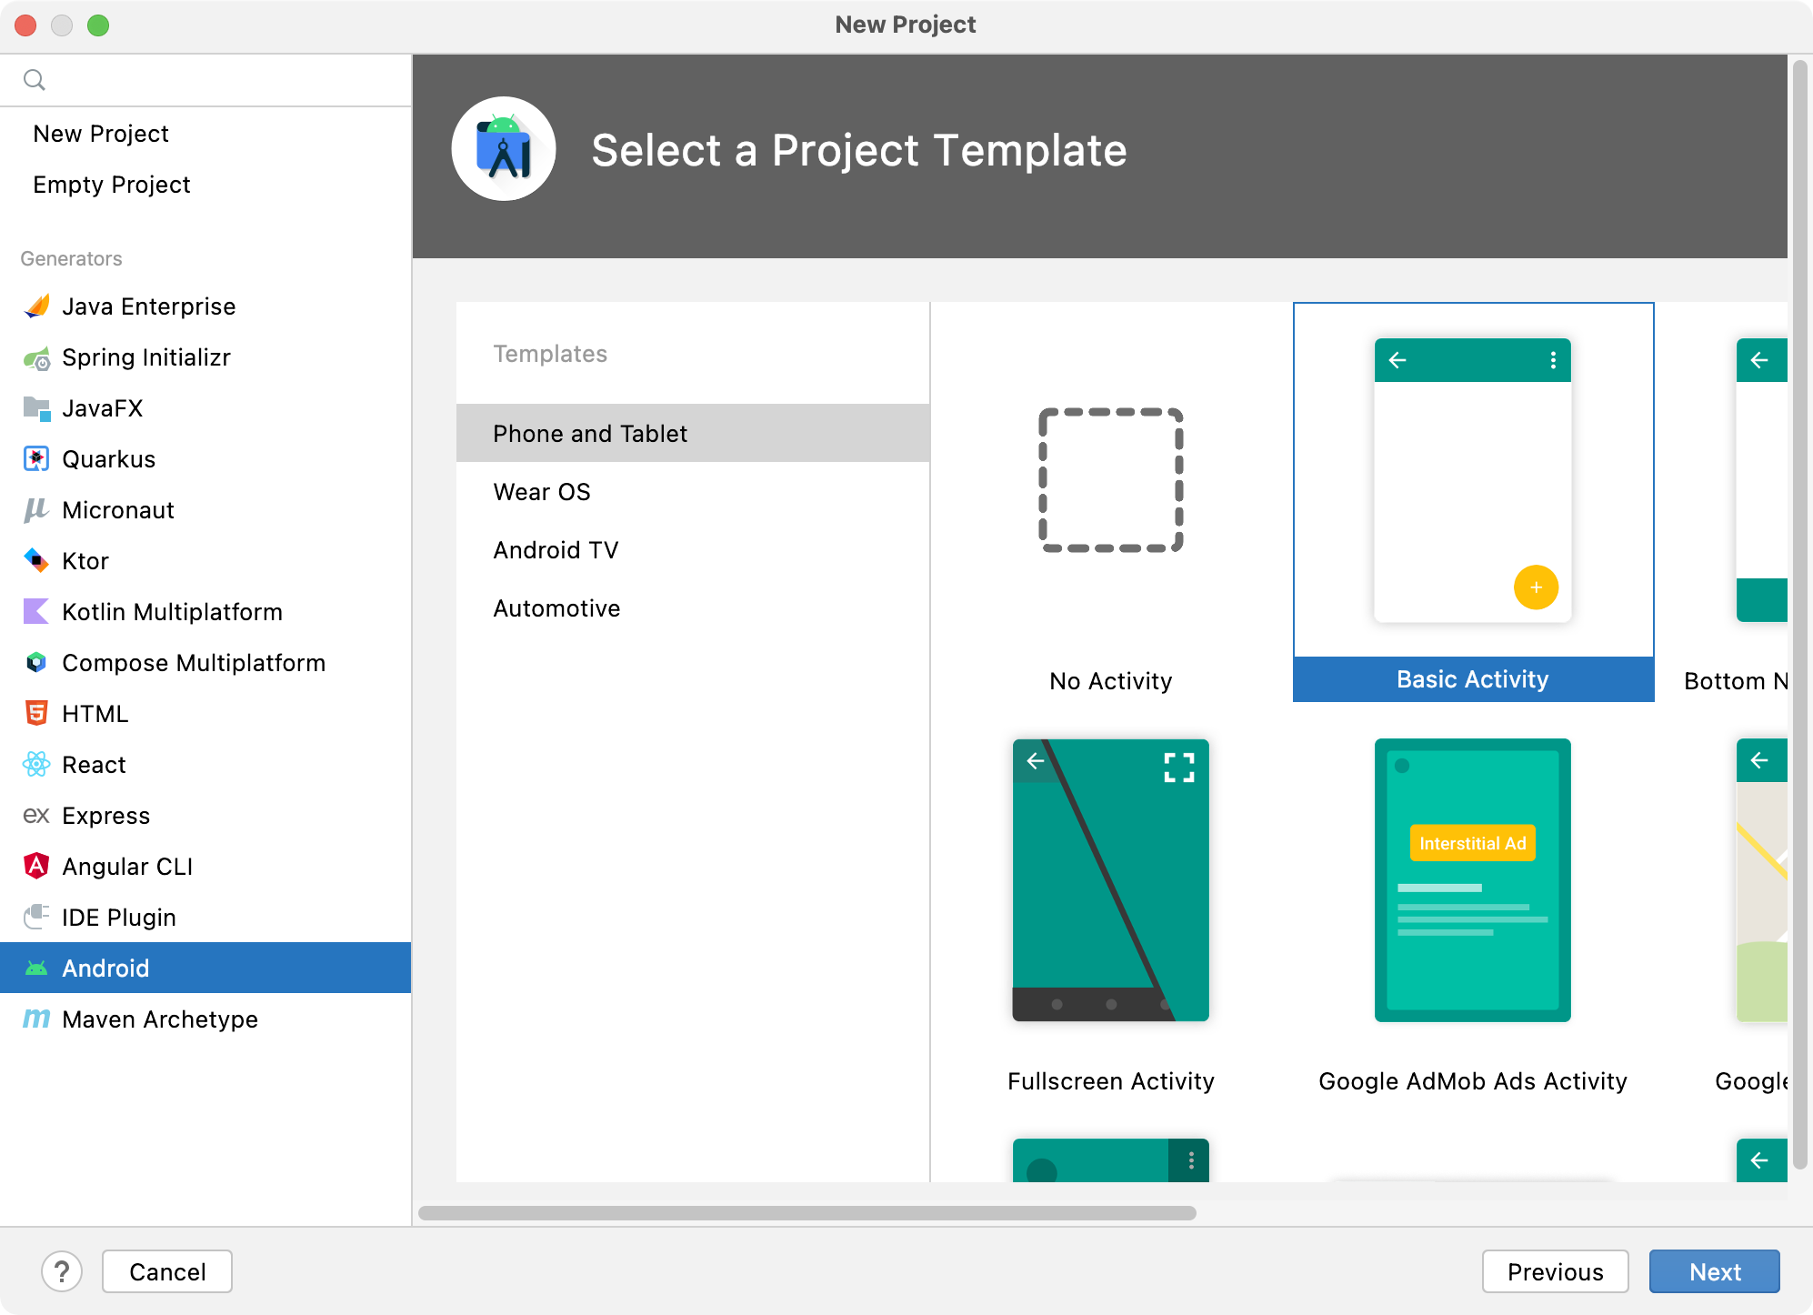The image size is (1813, 1315).
Task: Click the Previous button
Action: point(1554,1271)
